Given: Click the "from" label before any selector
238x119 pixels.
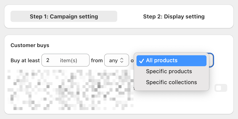Looking at the screenshot, I should point(97,60).
